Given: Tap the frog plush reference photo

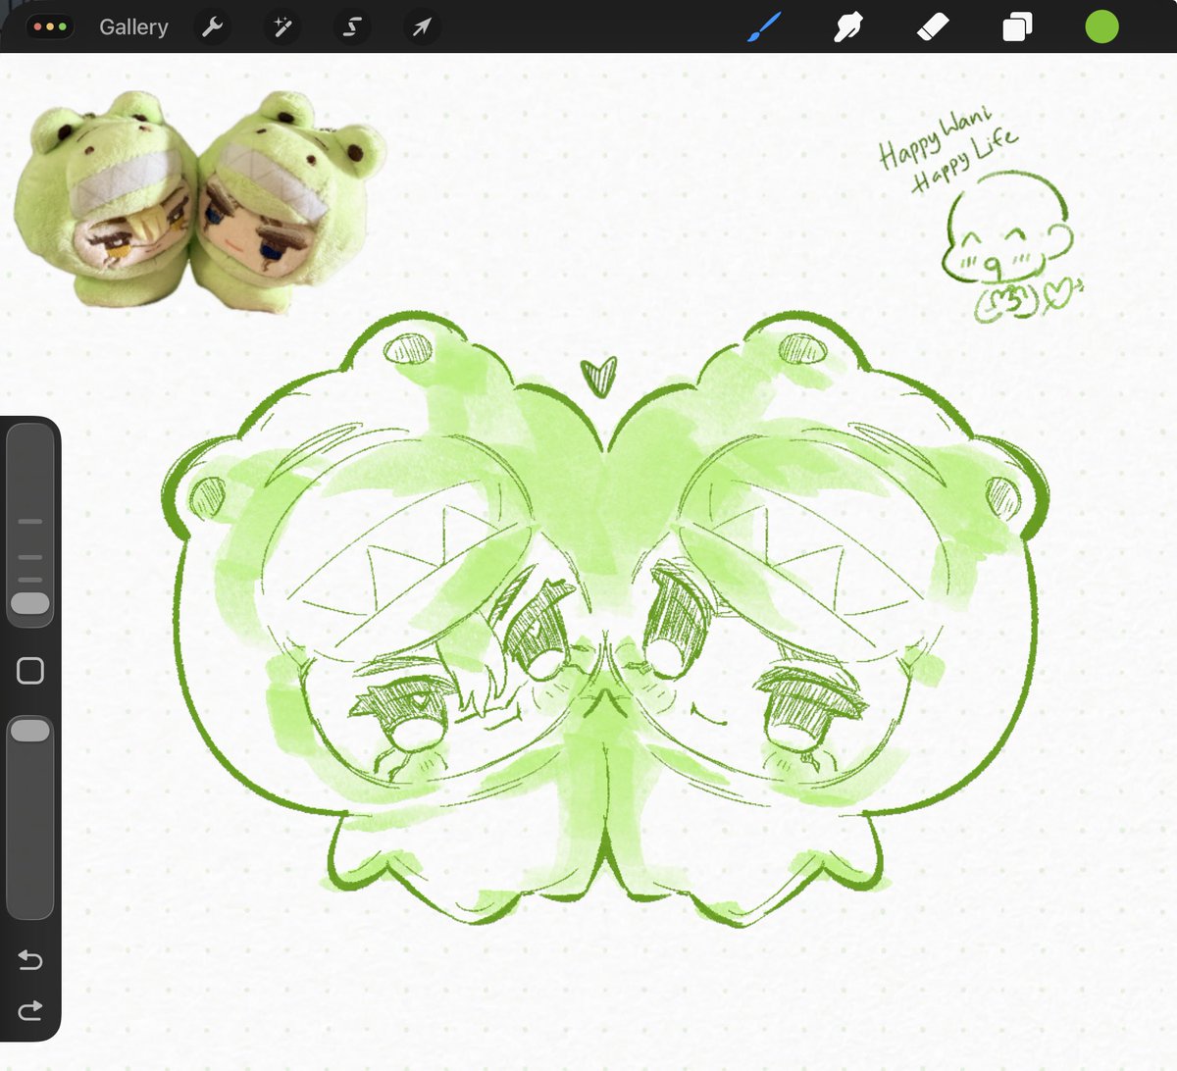Looking at the screenshot, I should tap(200, 201).
